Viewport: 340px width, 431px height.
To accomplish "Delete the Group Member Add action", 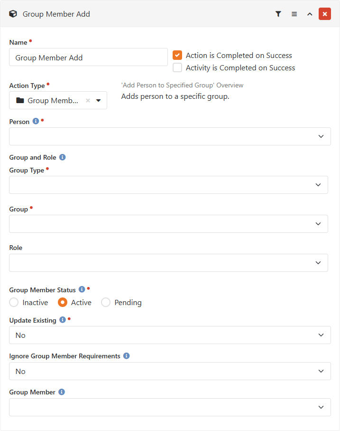I will pos(325,14).
